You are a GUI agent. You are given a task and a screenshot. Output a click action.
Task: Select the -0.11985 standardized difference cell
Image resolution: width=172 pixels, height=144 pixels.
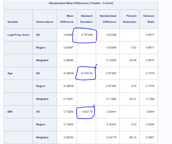click(111, 99)
